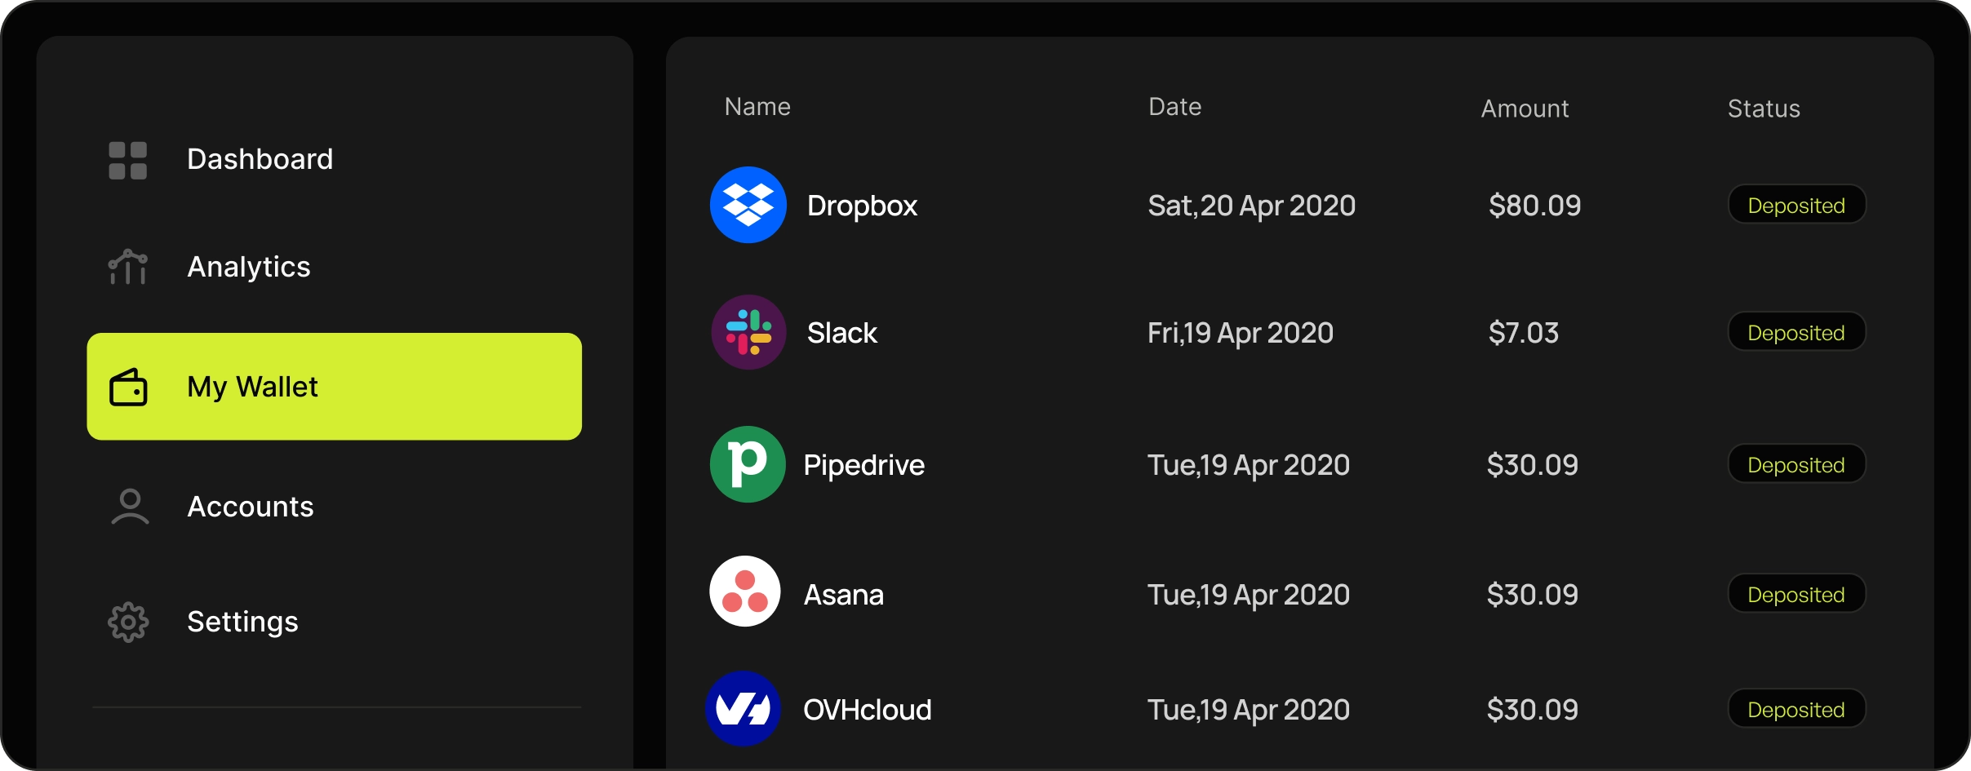Click the OVHcloud logo icon
The width and height of the screenshot is (1971, 771).
tap(743, 708)
